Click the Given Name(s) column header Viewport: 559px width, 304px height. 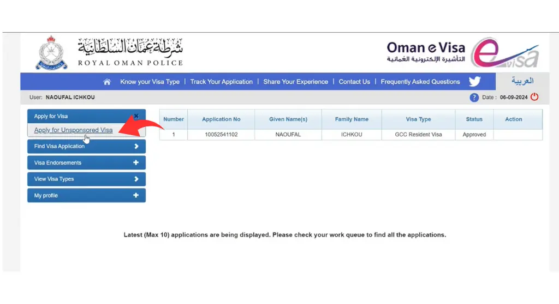tap(288, 119)
